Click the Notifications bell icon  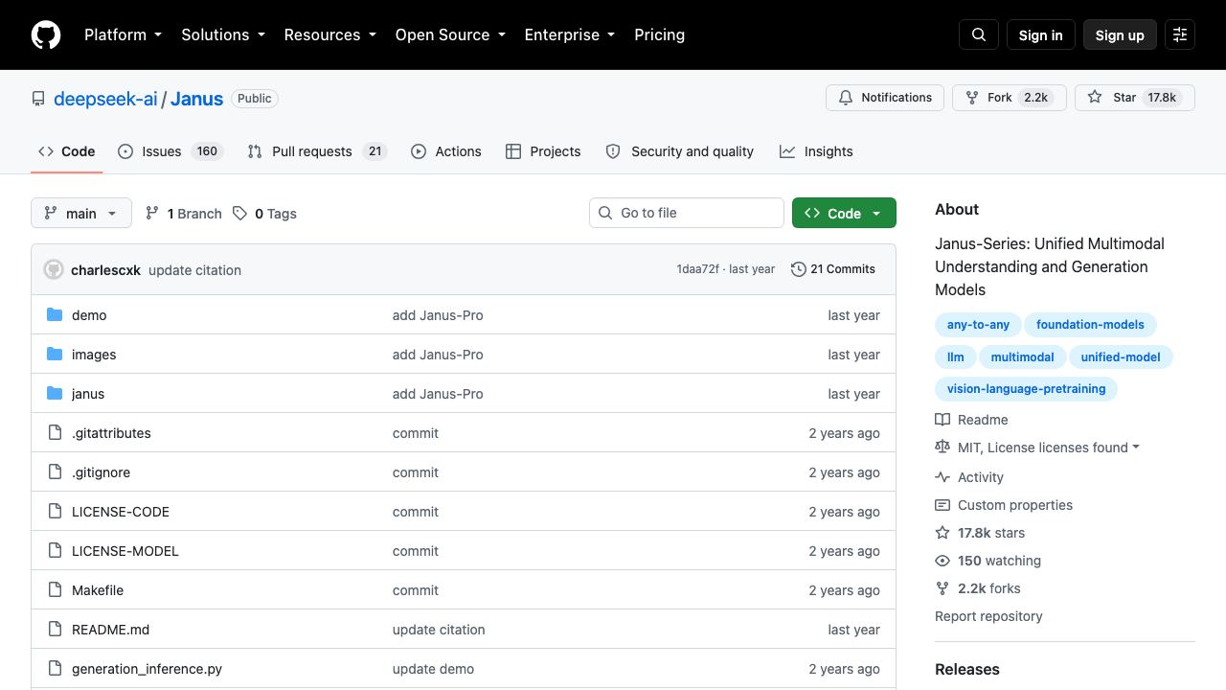[x=846, y=98]
